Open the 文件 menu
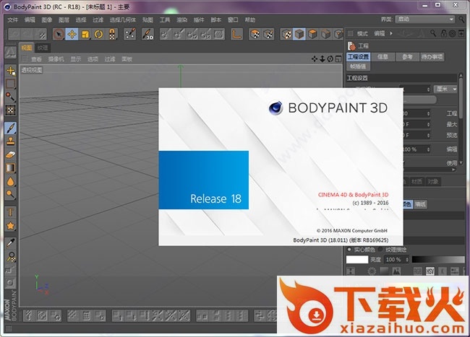This screenshot has height=337, width=470. (12, 19)
